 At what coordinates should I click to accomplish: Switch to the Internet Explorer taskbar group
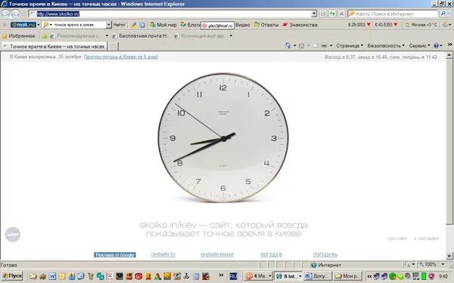(288, 276)
